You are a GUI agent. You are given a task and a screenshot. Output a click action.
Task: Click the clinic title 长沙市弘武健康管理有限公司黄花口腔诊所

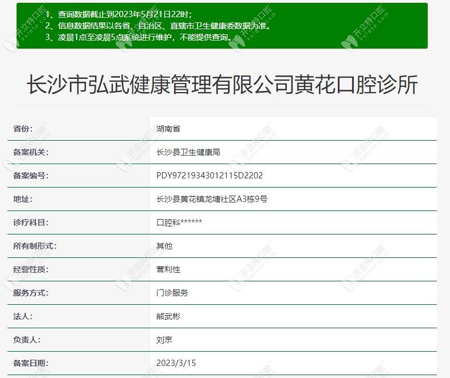coord(222,85)
